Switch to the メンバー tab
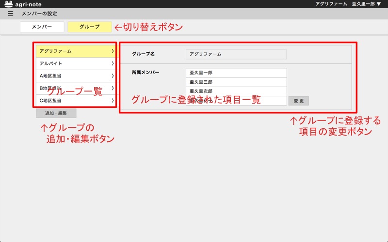The image size is (388, 242). (x=42, y=27)
